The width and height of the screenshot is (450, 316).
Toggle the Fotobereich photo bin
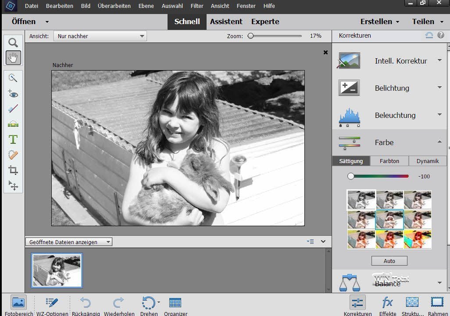pos(18,303)
